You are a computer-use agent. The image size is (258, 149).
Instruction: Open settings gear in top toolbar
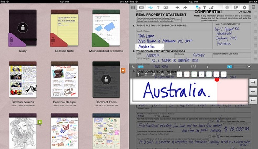pyautogui.click(x=245, y=7)
